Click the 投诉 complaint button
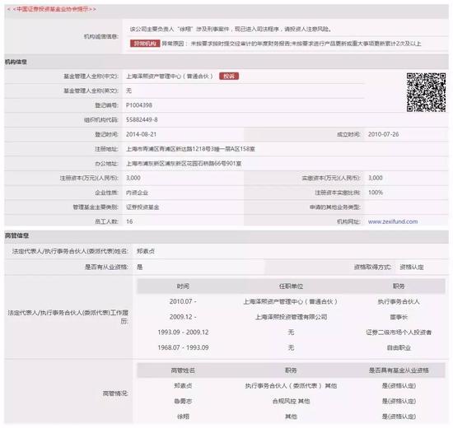This screenshot has height=428, width=453. click(229, 77)
